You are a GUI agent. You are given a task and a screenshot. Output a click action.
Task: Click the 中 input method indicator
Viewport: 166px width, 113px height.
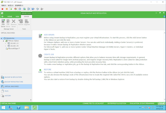(x=153, y=108)
